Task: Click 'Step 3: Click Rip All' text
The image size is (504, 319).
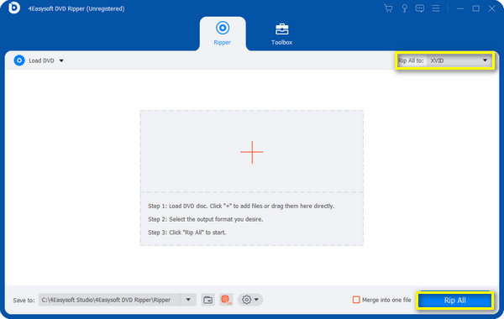Action: pyautogui.click(x=187, y=233)
